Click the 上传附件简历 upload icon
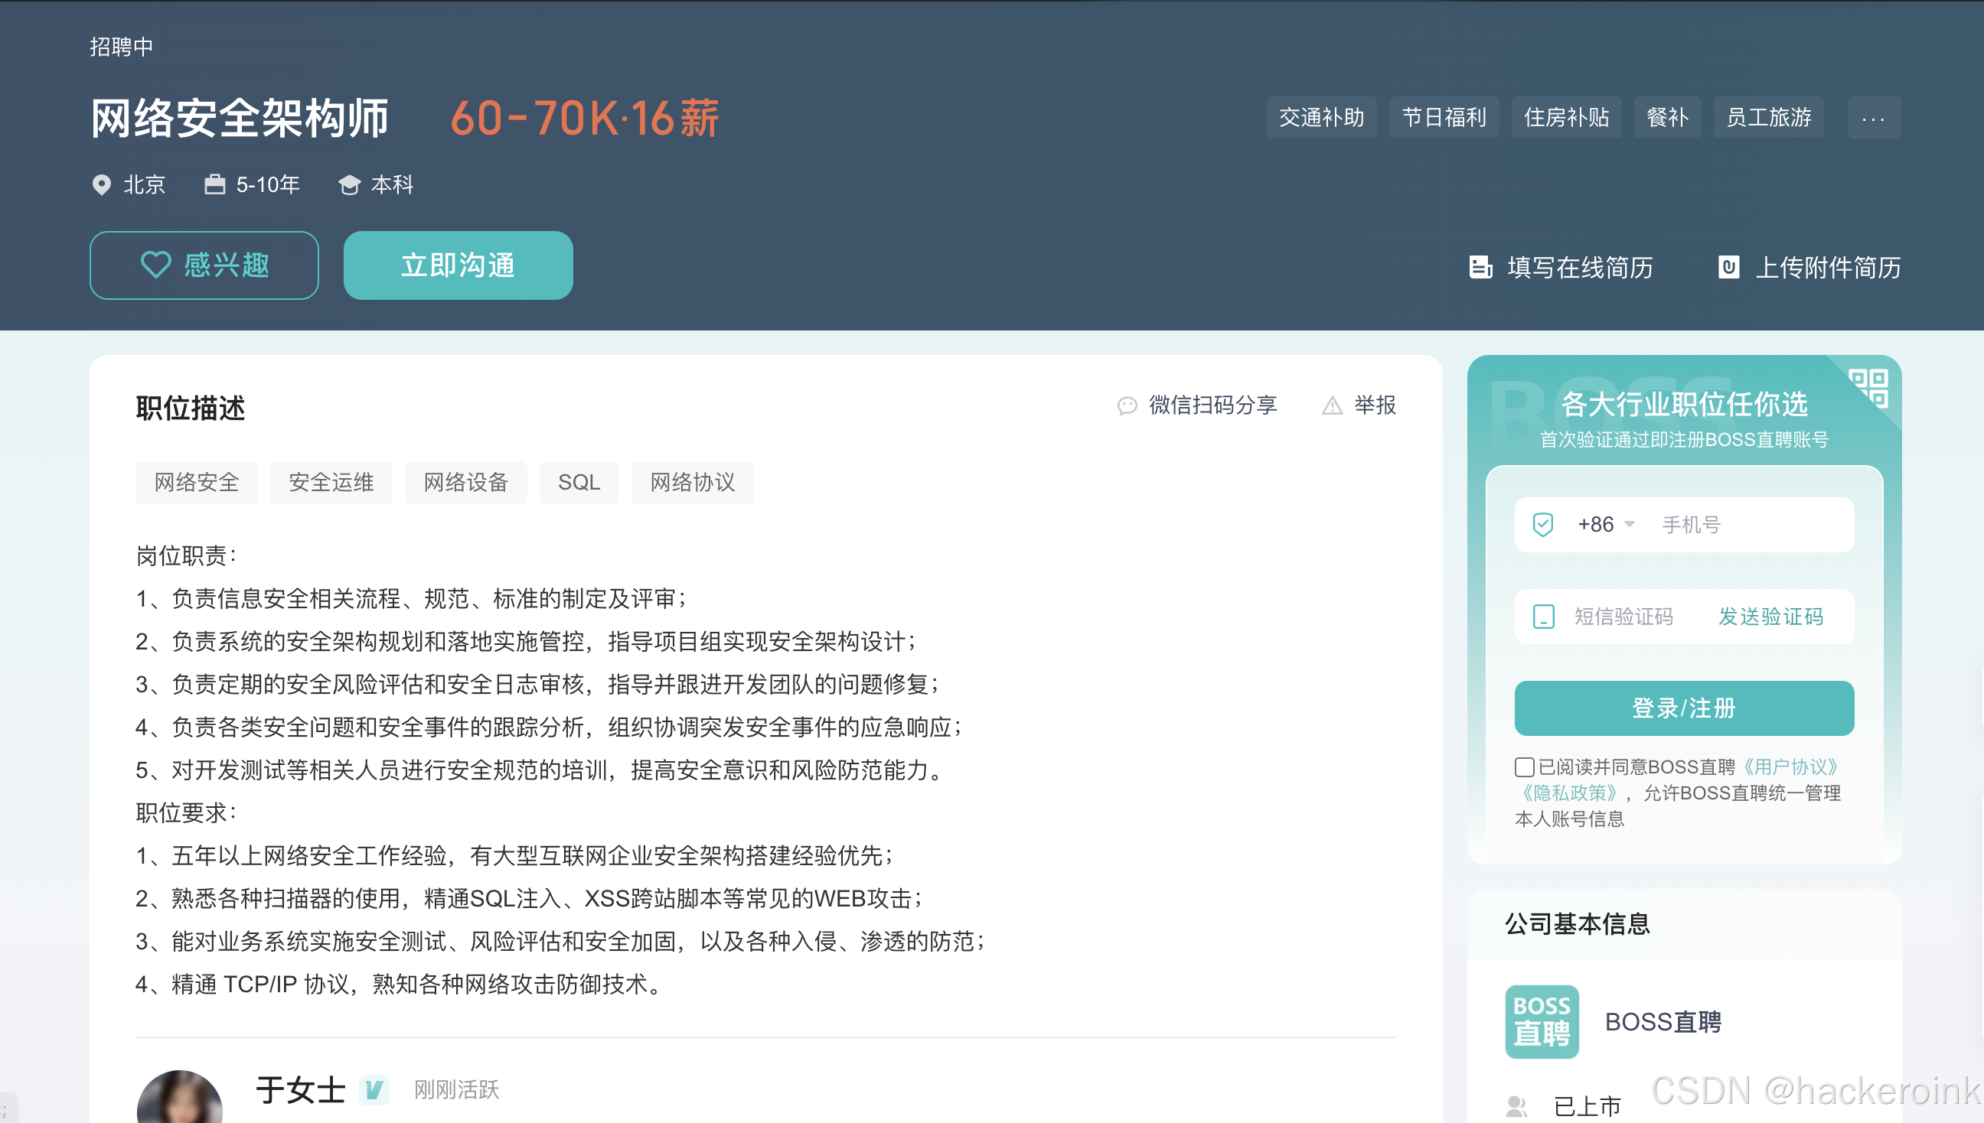Screen dimensions: 1984x1123 pos(1730,268)
